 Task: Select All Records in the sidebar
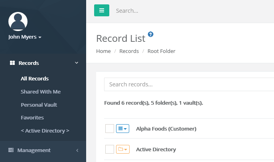tap(35, 78)
